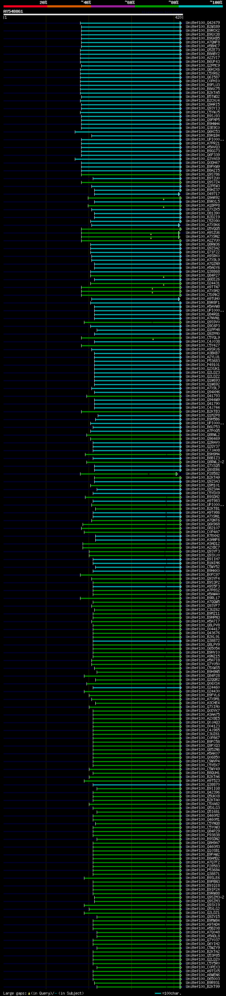Select hit UniRef100_C5XR62
The image size is (226, 996).
point(202,73)
